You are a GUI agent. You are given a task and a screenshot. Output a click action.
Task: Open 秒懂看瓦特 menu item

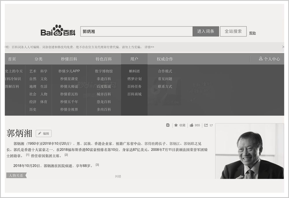coord(69,94)
